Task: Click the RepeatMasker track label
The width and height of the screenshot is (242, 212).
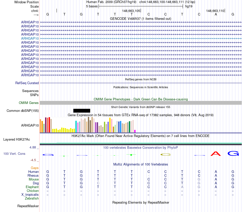Action: pyautogui.click(x=28, y=206)
